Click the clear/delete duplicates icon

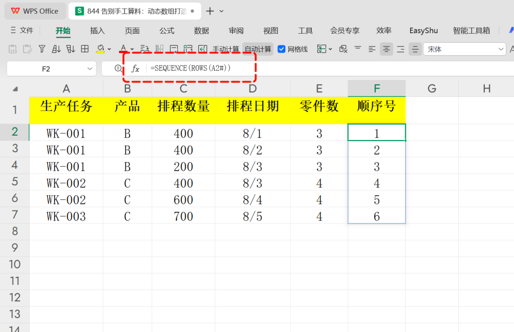pyautogui.click(x=343, y=49)
